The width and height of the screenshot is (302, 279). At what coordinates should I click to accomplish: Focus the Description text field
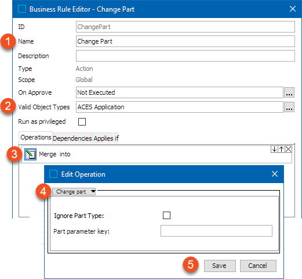[x=185, y=56]
